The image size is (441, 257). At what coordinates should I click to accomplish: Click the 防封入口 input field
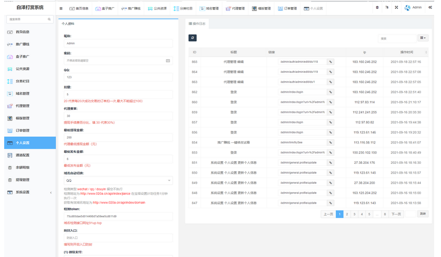(x=118, y=238)
